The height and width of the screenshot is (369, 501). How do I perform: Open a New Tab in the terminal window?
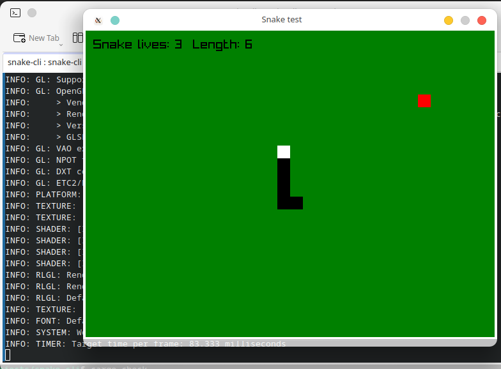click(36, 38)
